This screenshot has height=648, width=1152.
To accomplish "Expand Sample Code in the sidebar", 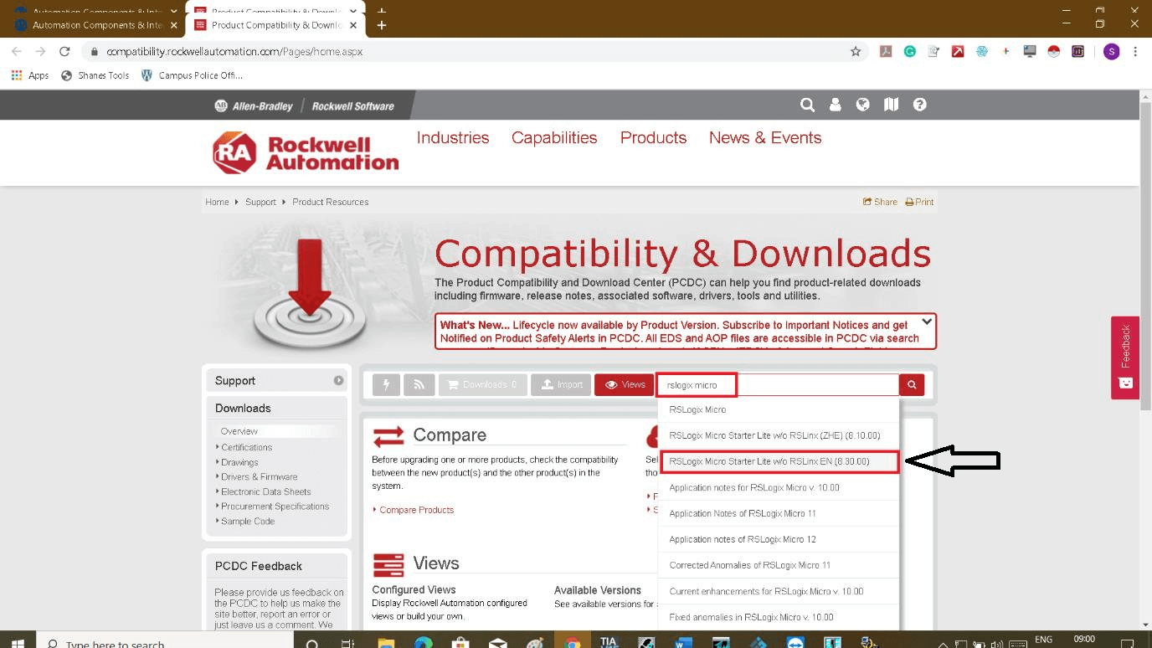I will (247, 521).
